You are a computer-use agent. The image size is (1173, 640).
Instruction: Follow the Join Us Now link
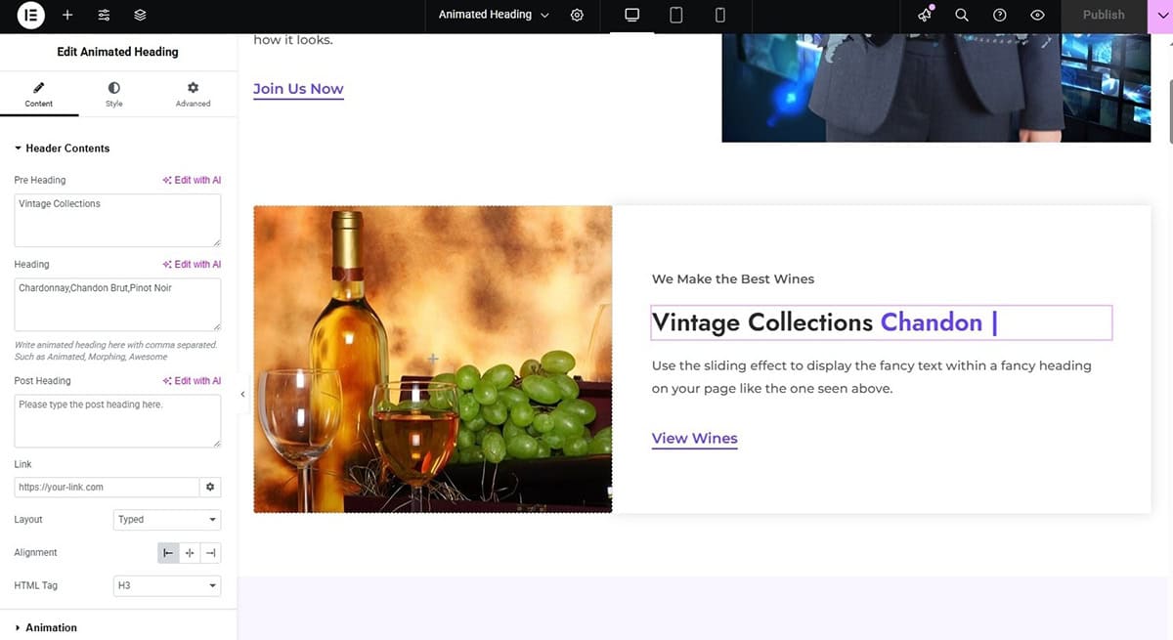click(298, 89)
